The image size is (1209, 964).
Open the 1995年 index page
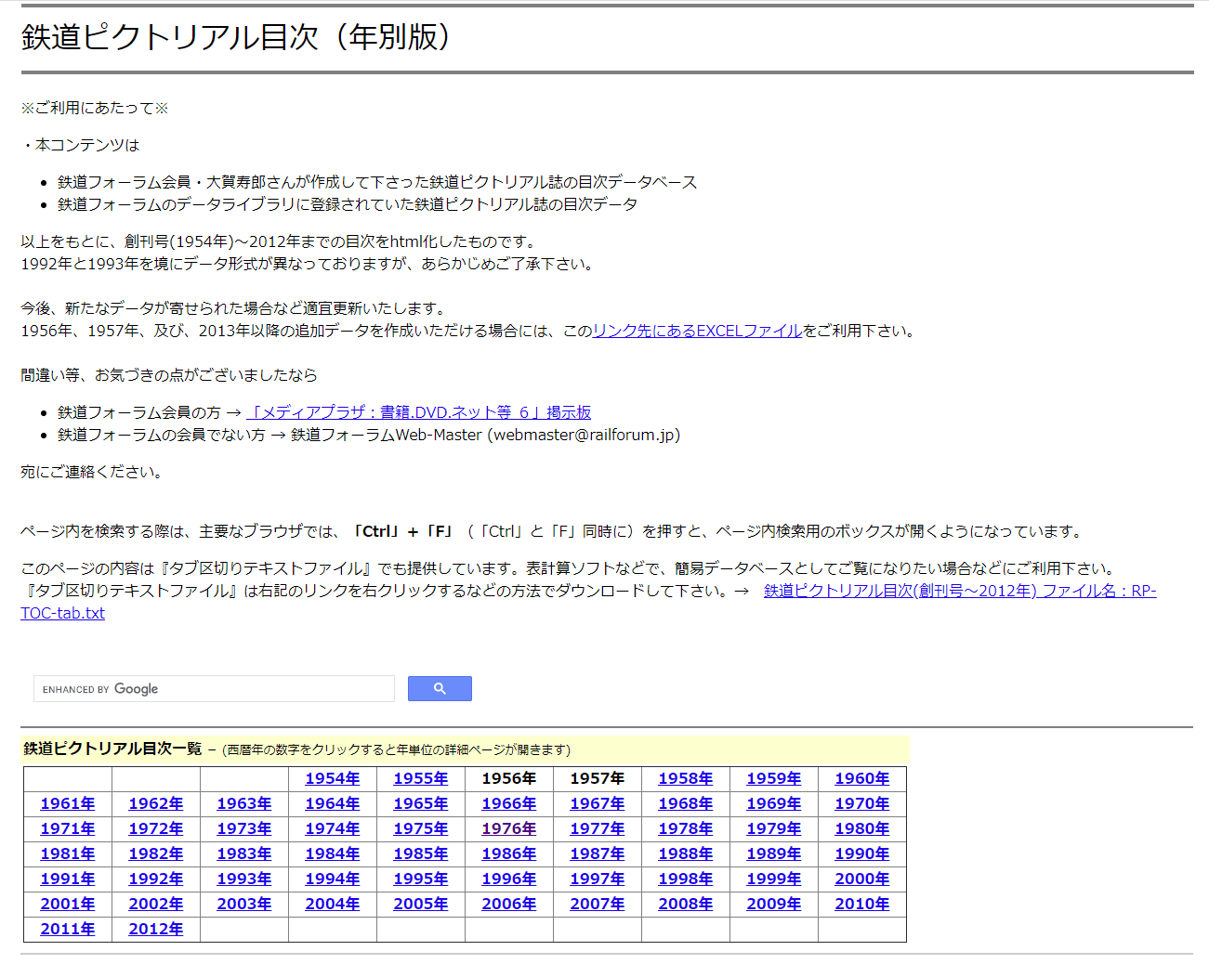click(x=421, y=879)
